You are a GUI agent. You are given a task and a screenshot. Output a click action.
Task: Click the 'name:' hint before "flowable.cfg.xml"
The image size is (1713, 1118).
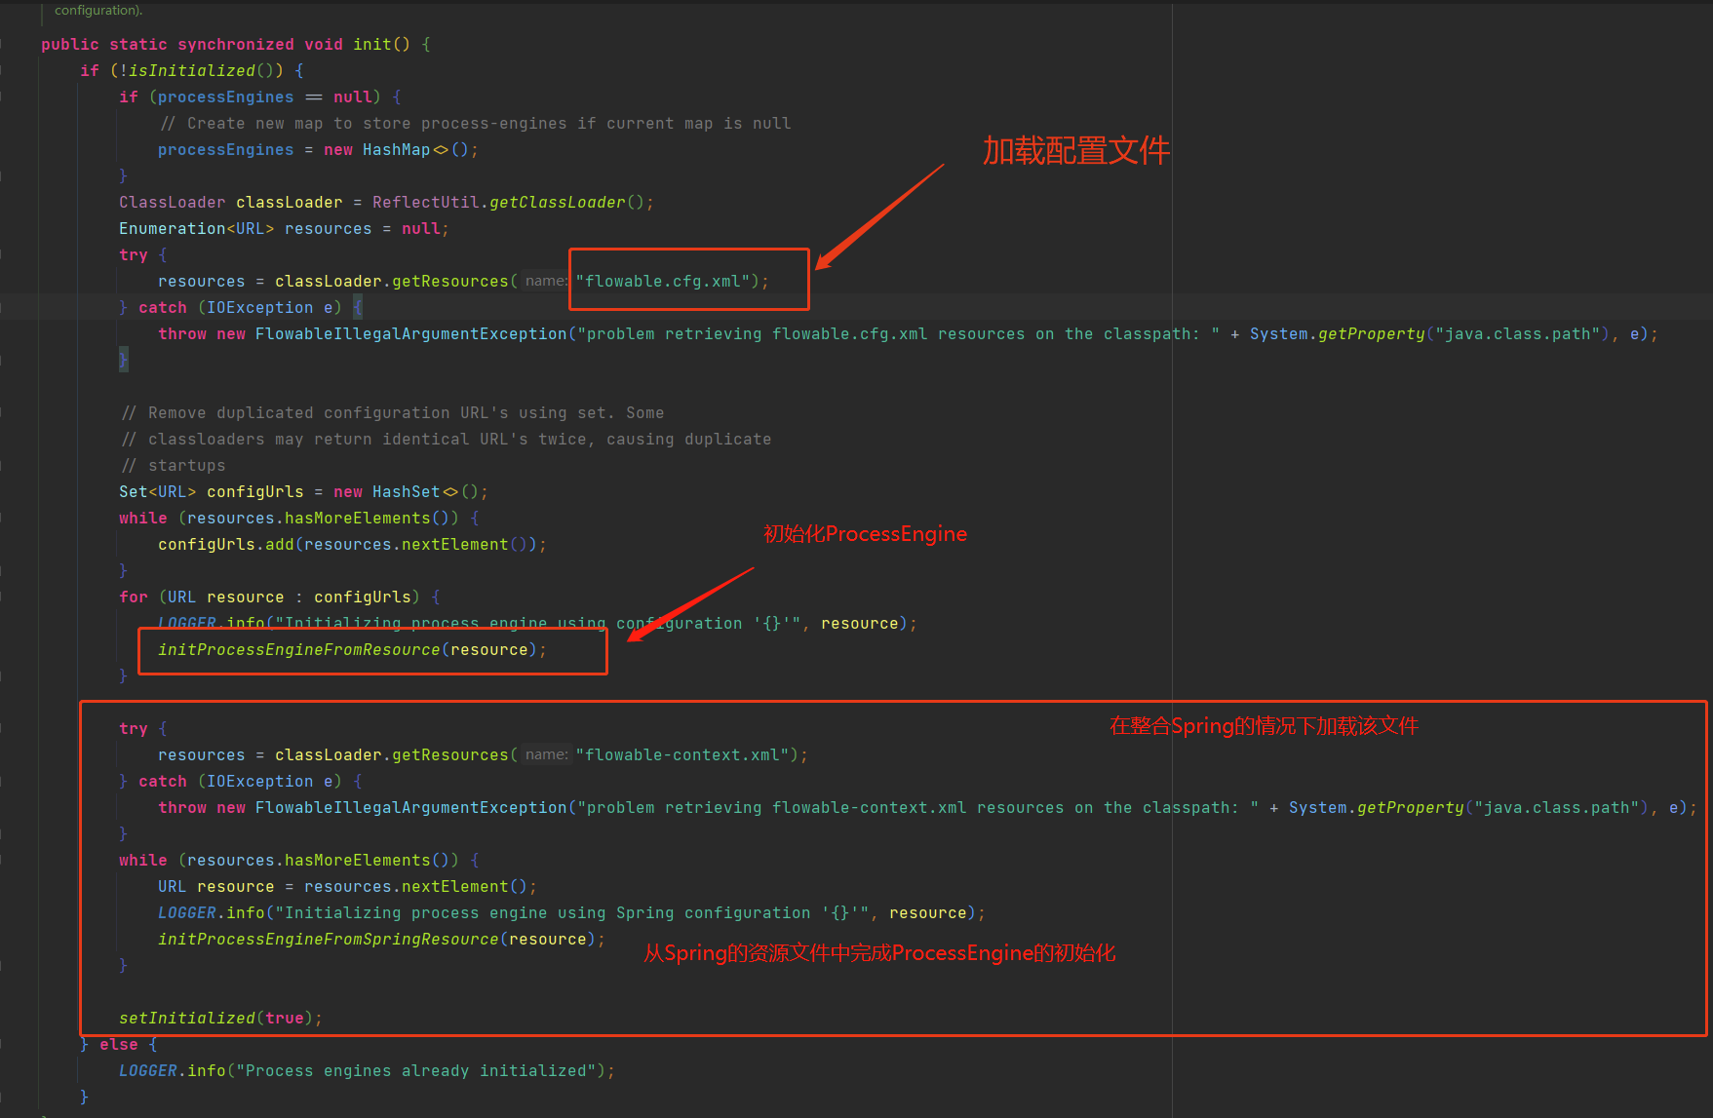point(545,282)
